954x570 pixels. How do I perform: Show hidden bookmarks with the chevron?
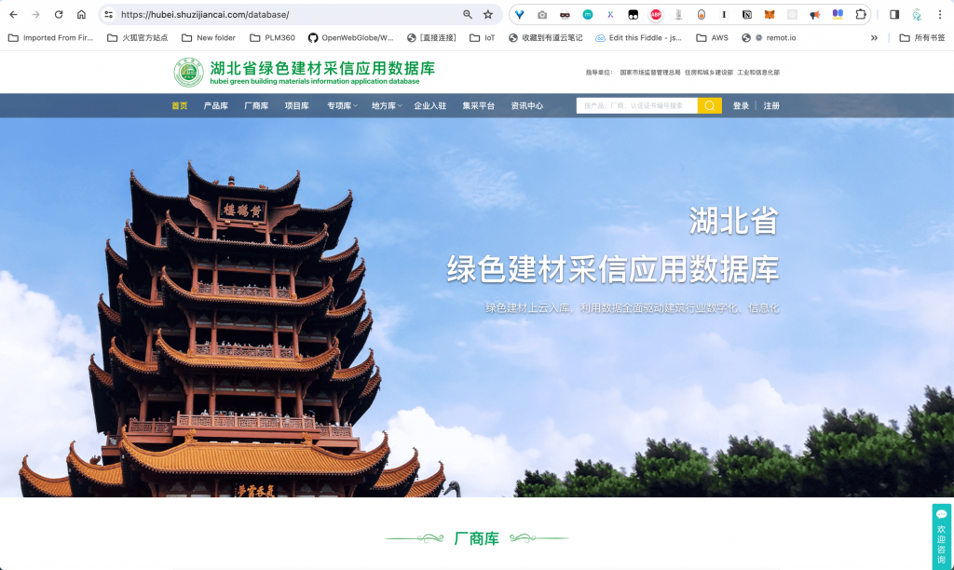[x=874, y=38]
